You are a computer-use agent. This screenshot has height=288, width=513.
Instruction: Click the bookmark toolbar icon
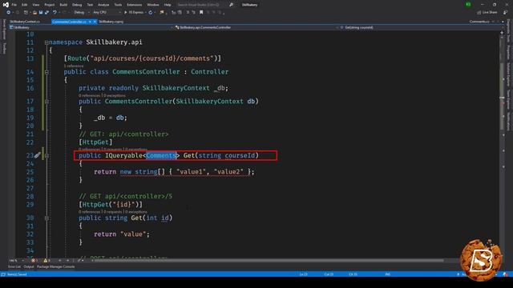(201, 13)
